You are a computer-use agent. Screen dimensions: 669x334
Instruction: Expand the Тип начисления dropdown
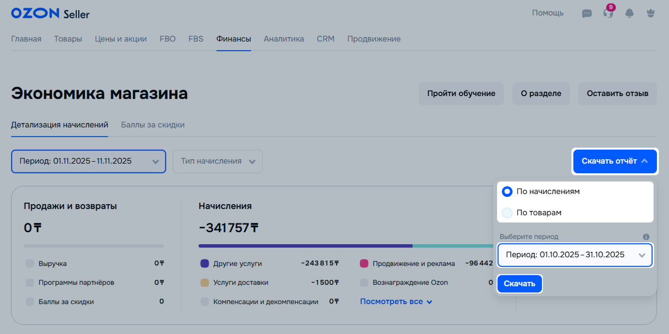point(217,161)
